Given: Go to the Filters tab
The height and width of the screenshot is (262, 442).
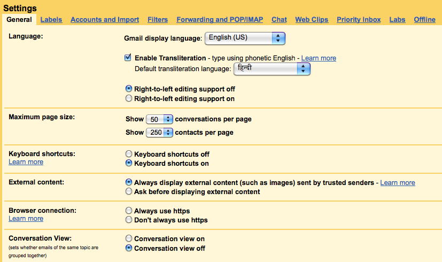Looking at the screenshot, I should [157, 20].
